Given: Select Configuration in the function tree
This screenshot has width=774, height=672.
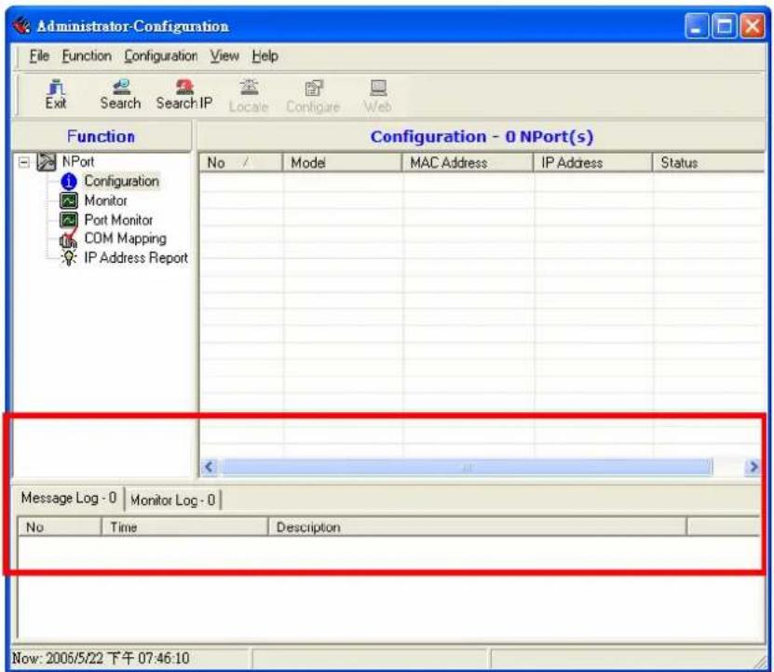Looking at the screenshot, I should [x=121, y=182].
